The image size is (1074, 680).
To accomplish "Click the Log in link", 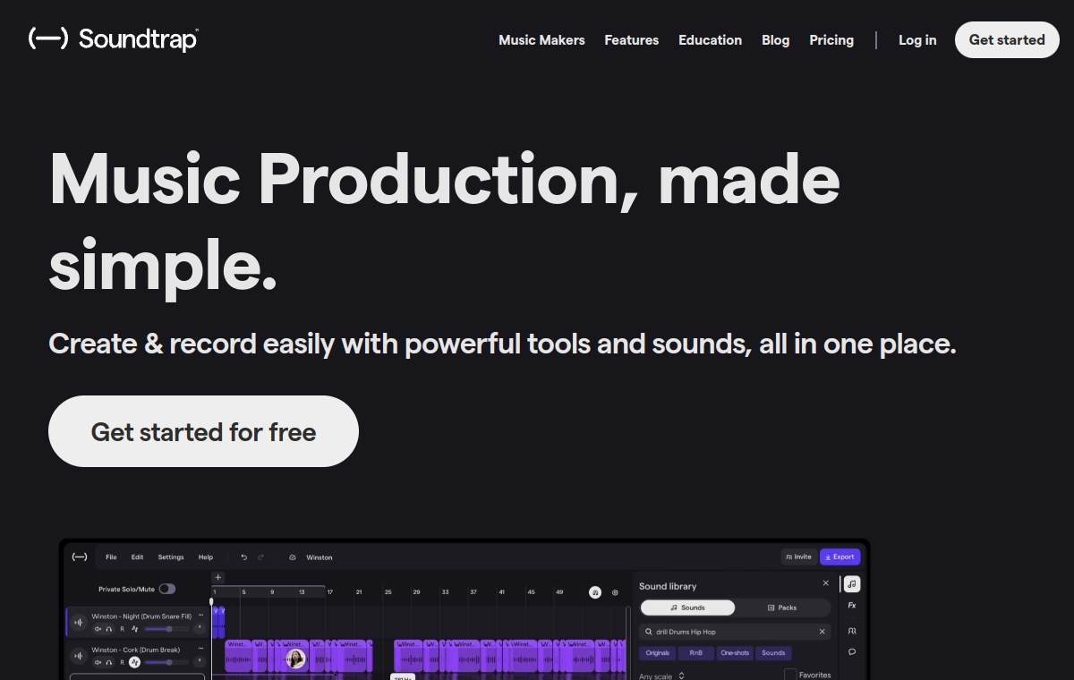I will tap(917, 40).
